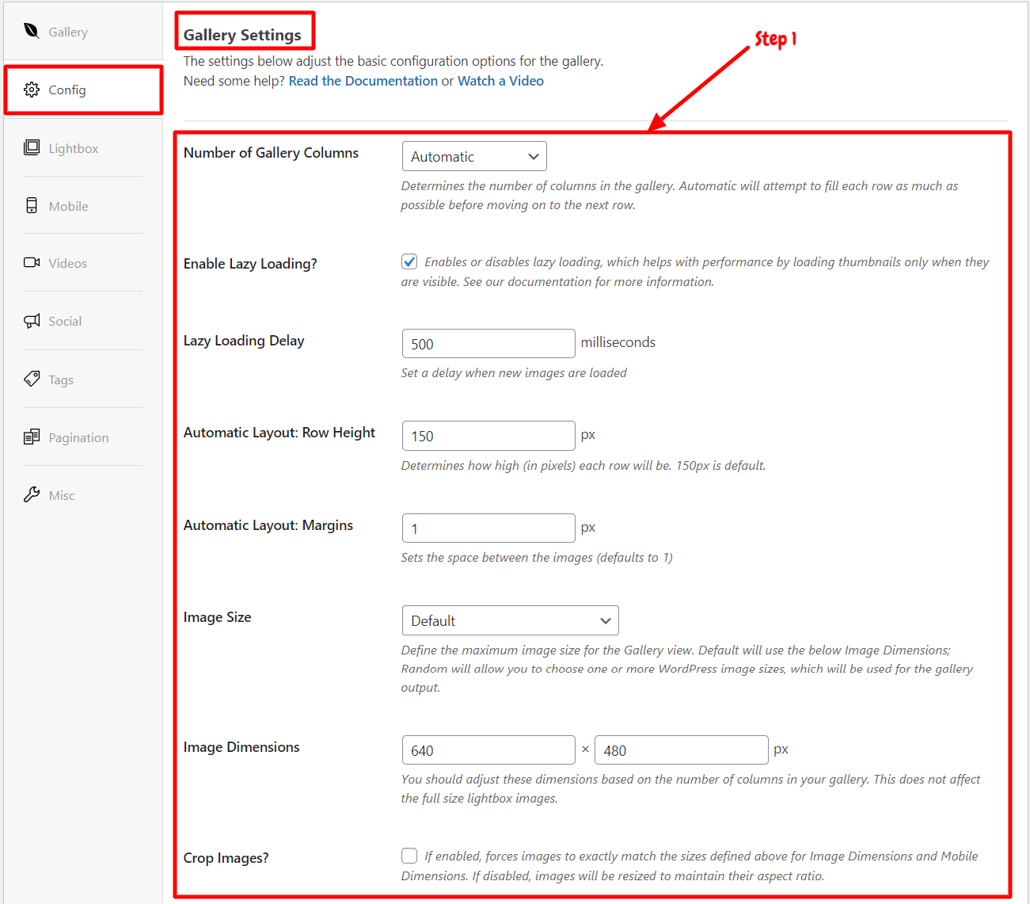This screenshot has width=1030, height=904.
Task: Click the Image Dimensions height field showing 480
Action: pos(682,750)
